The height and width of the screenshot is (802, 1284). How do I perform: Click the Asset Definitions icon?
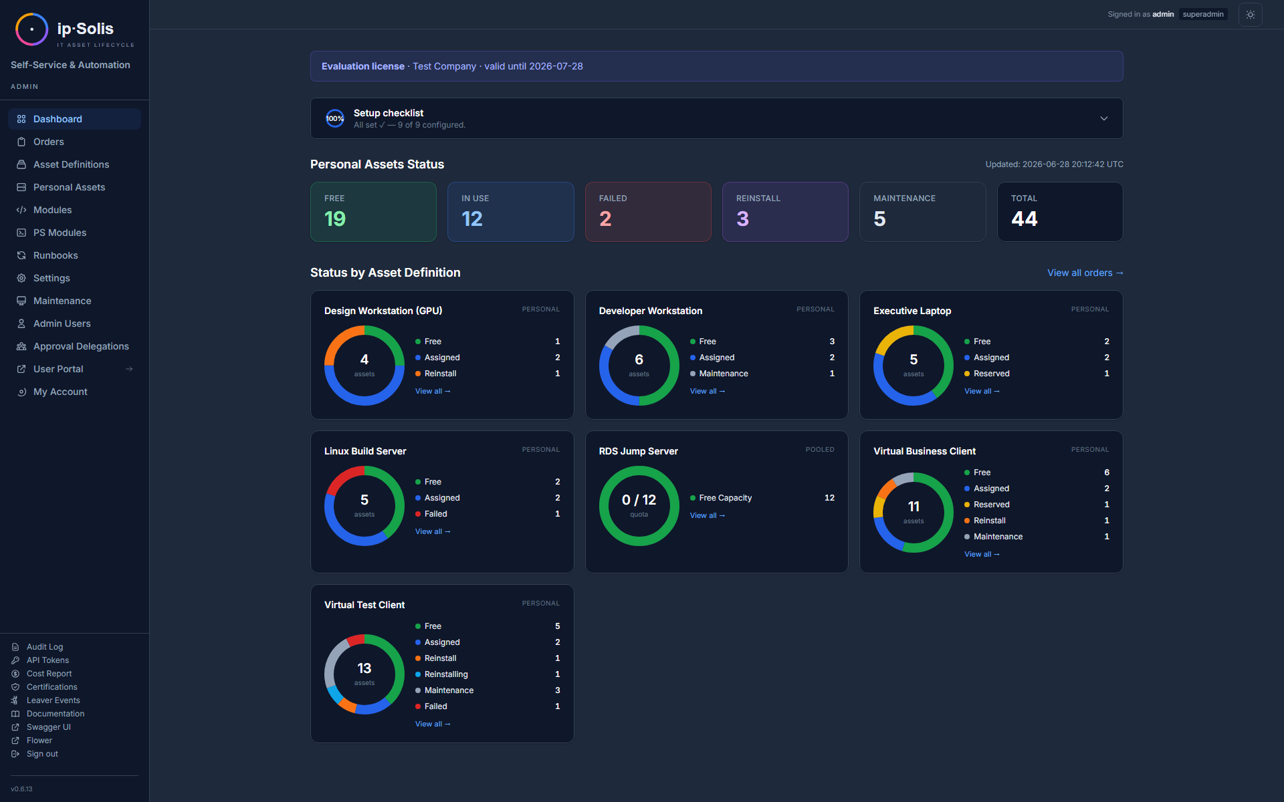click(21, 164)
